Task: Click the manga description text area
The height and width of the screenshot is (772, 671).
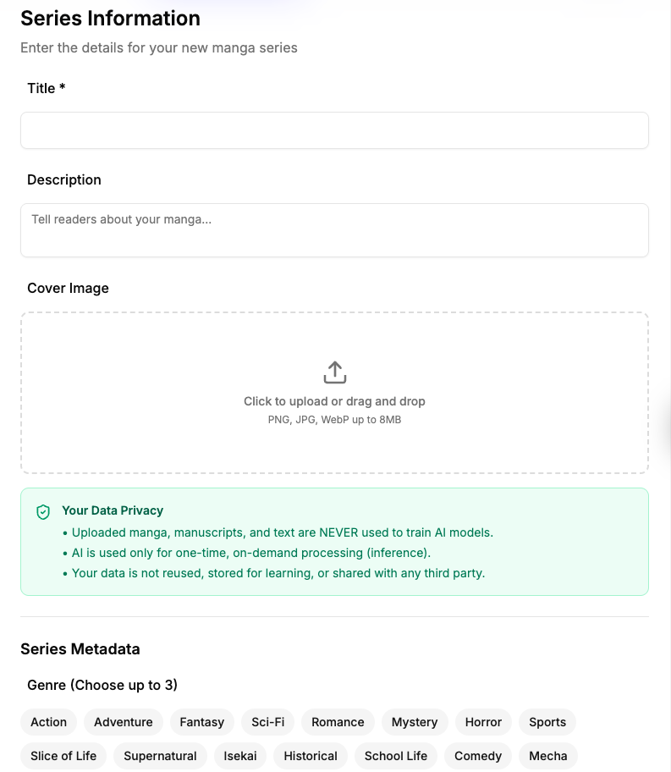Action: click(x=335, y=229)
